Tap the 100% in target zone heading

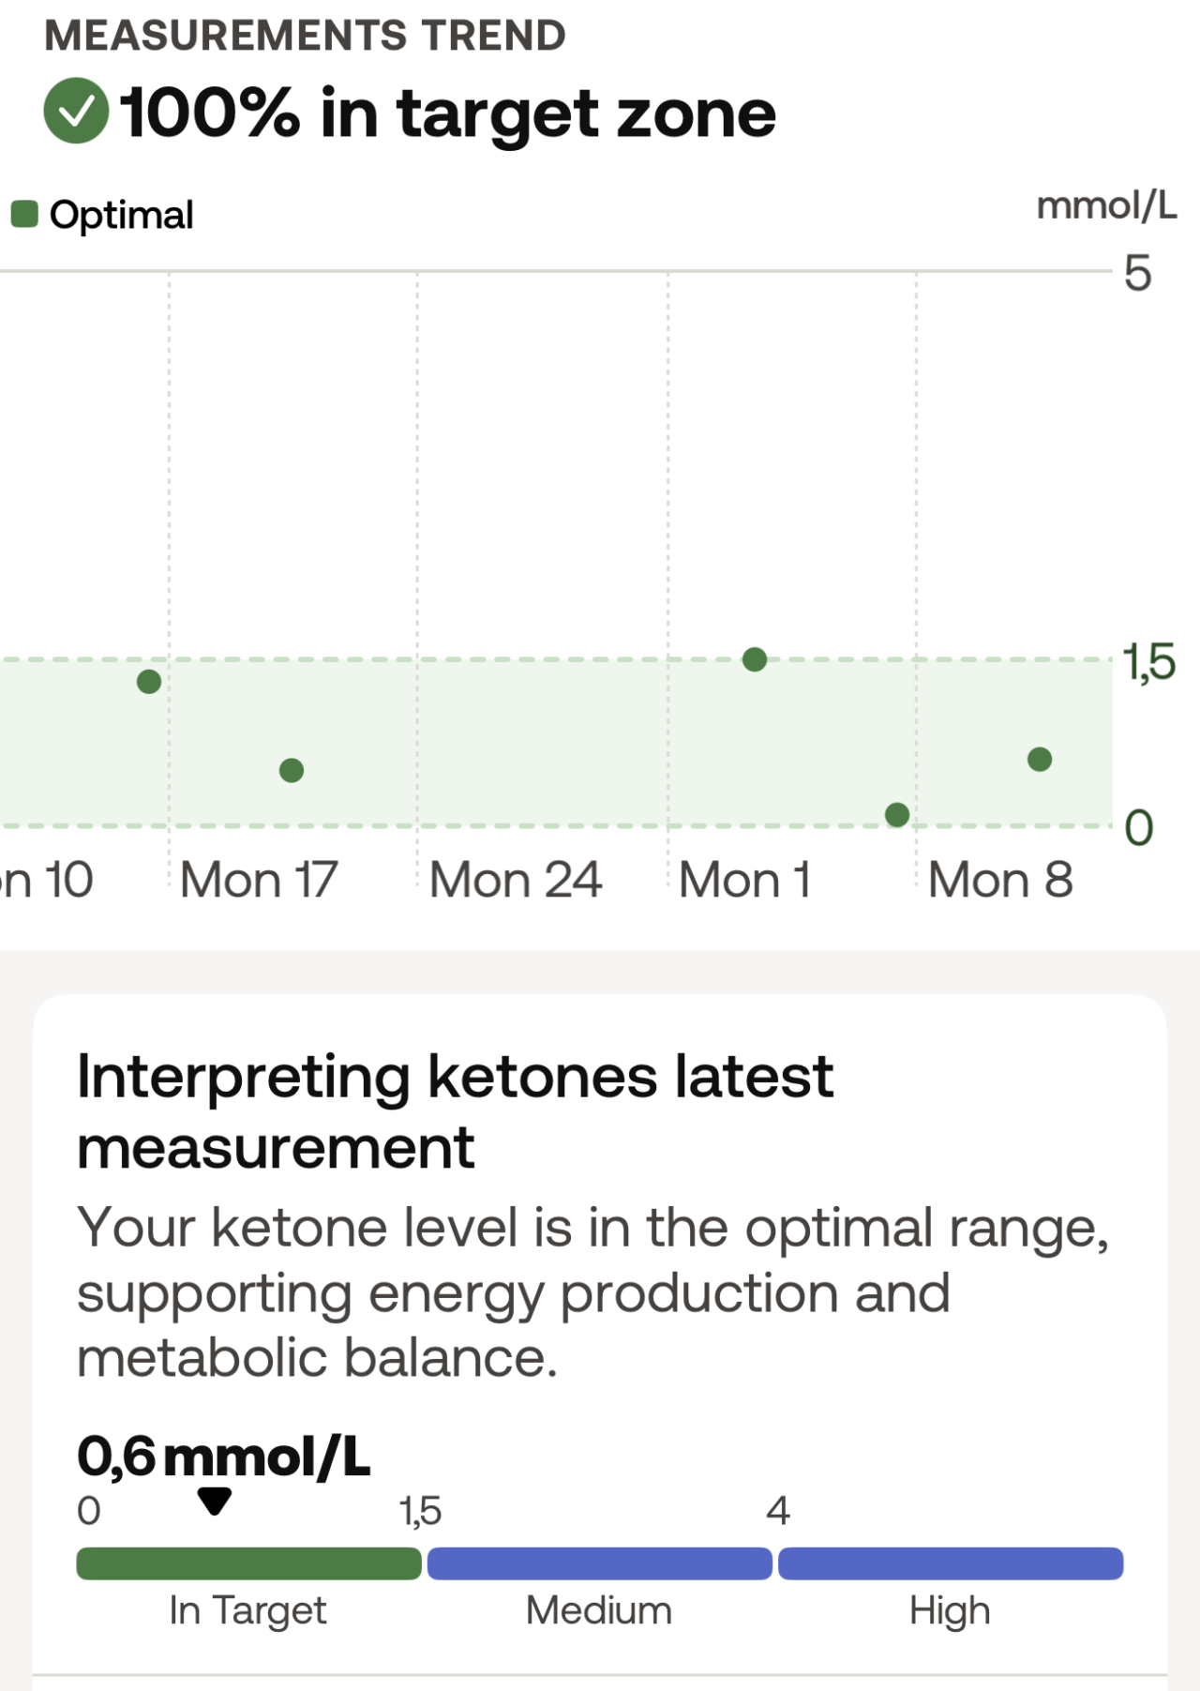coord(448,113)
